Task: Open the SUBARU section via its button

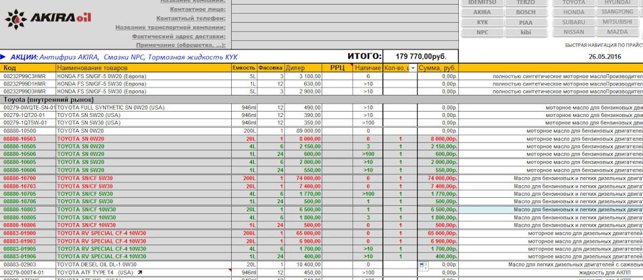Action: tap(574, 21)
